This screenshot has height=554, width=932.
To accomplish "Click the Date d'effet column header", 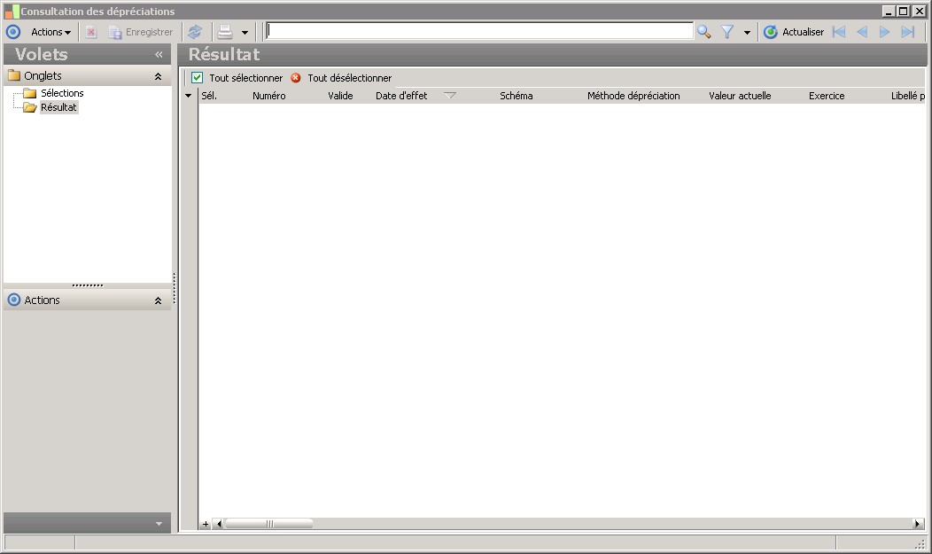I will tap(401, 96).
